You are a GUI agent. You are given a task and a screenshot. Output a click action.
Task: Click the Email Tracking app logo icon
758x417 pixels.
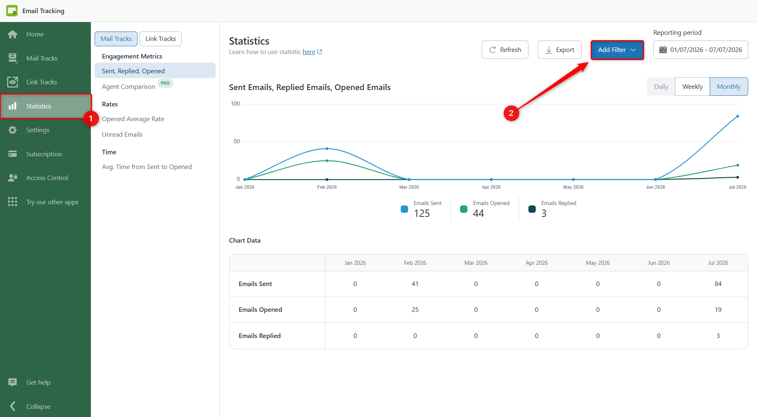pyautogui.click(x=12, y=11)
